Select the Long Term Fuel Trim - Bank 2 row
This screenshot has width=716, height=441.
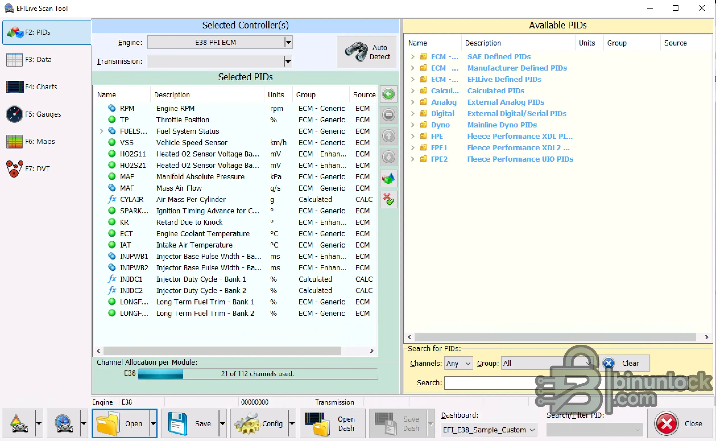tap(235, 313)
